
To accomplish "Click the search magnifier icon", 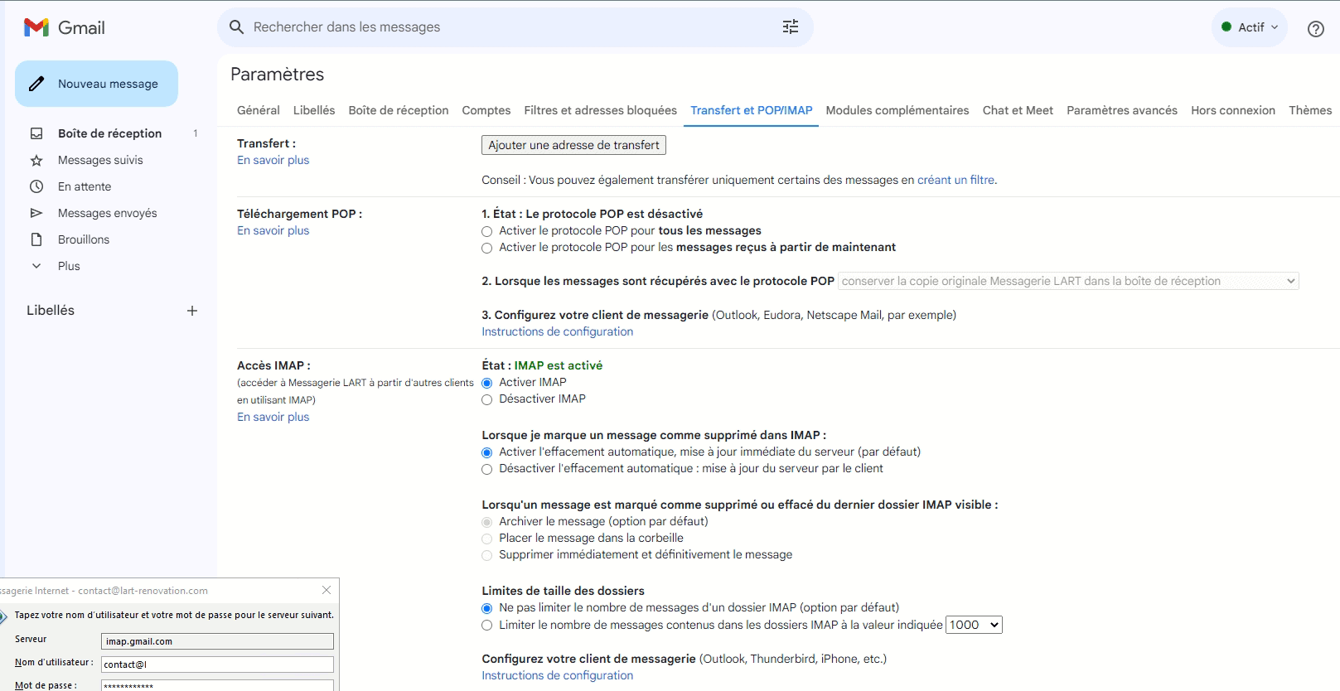I will point(236,27).
